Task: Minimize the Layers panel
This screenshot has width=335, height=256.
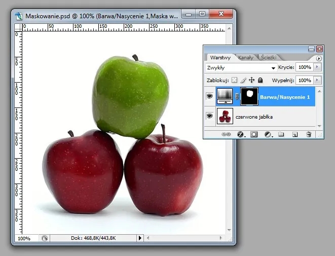Action: click(x=311, y=49)
